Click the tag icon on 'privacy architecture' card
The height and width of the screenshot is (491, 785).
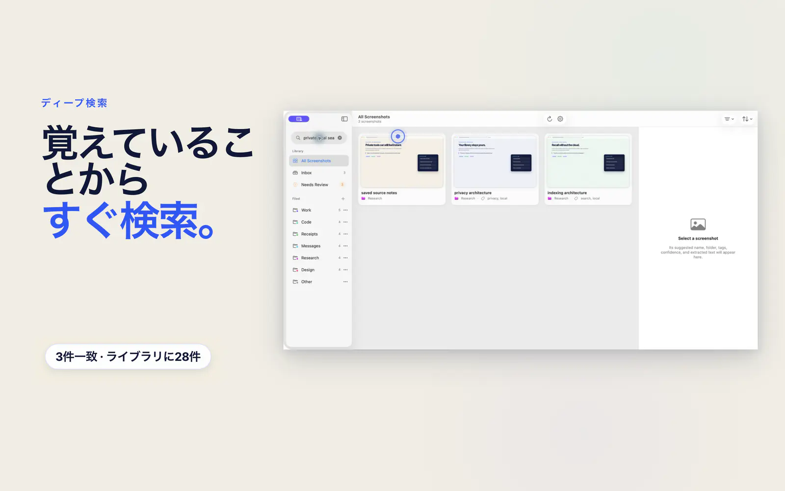(x=483, y=198)
